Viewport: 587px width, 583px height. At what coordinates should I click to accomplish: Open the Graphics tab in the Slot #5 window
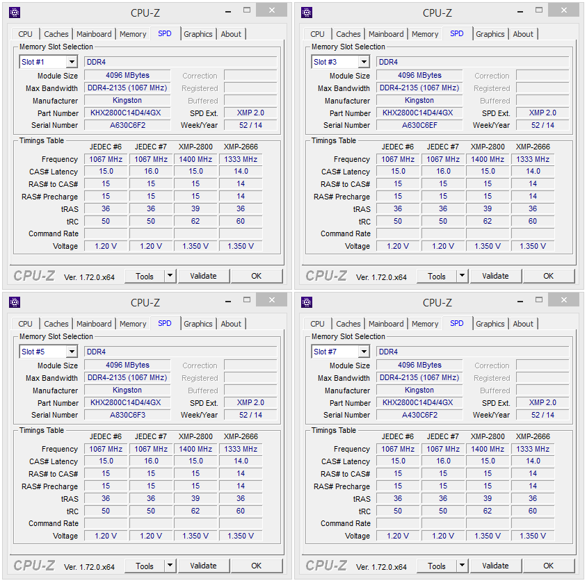click(198, 324)
